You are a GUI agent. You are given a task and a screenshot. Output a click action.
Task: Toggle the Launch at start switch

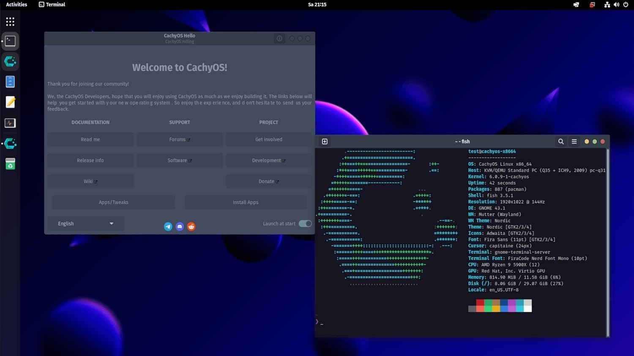click(x=305, y=224)
